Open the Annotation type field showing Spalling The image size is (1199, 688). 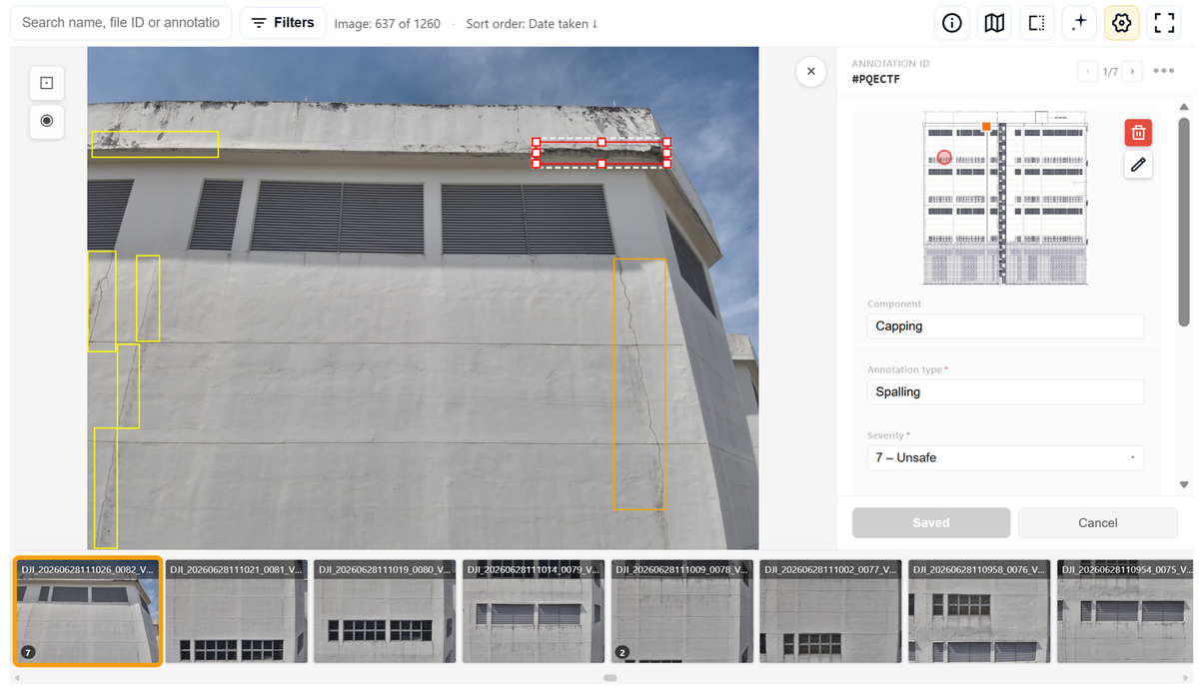[1005, 392]
